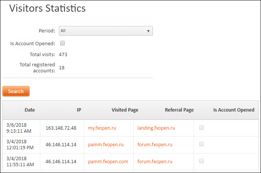Sort by the IP column header

coord(79,110)
